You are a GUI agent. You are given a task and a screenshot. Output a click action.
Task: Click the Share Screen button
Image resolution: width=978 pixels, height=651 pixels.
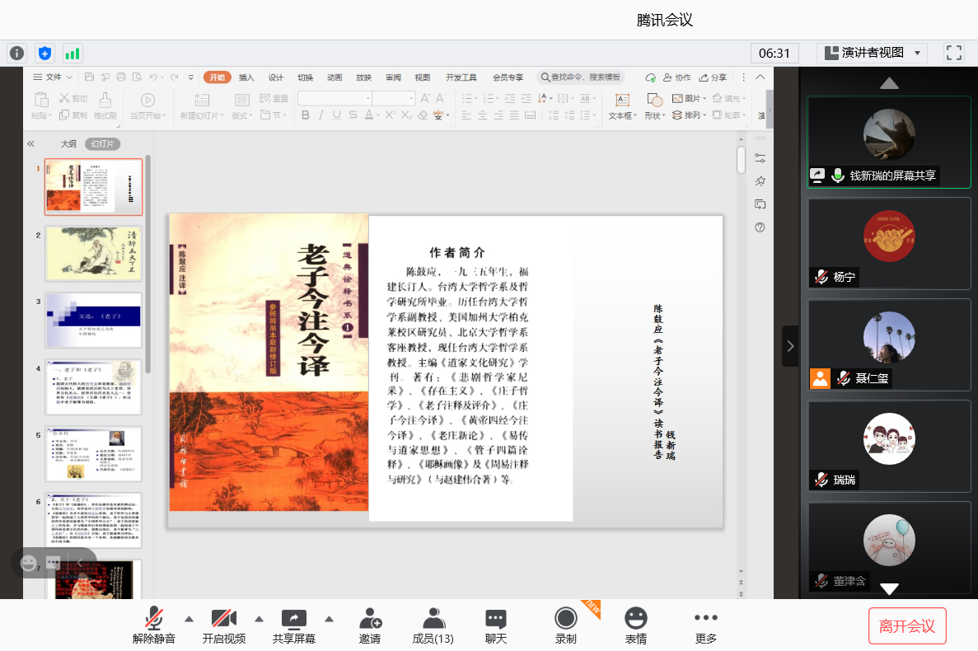293,626
